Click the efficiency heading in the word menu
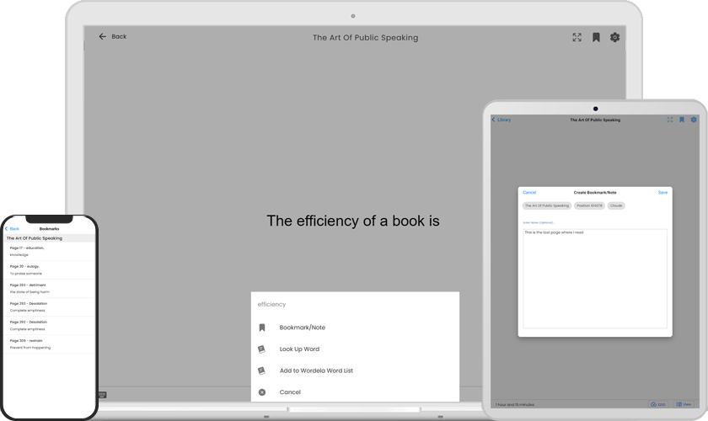The image size is (708, 421). point(271,305)
